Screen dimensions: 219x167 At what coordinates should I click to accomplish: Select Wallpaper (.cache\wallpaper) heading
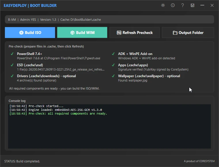coord(149,76)
